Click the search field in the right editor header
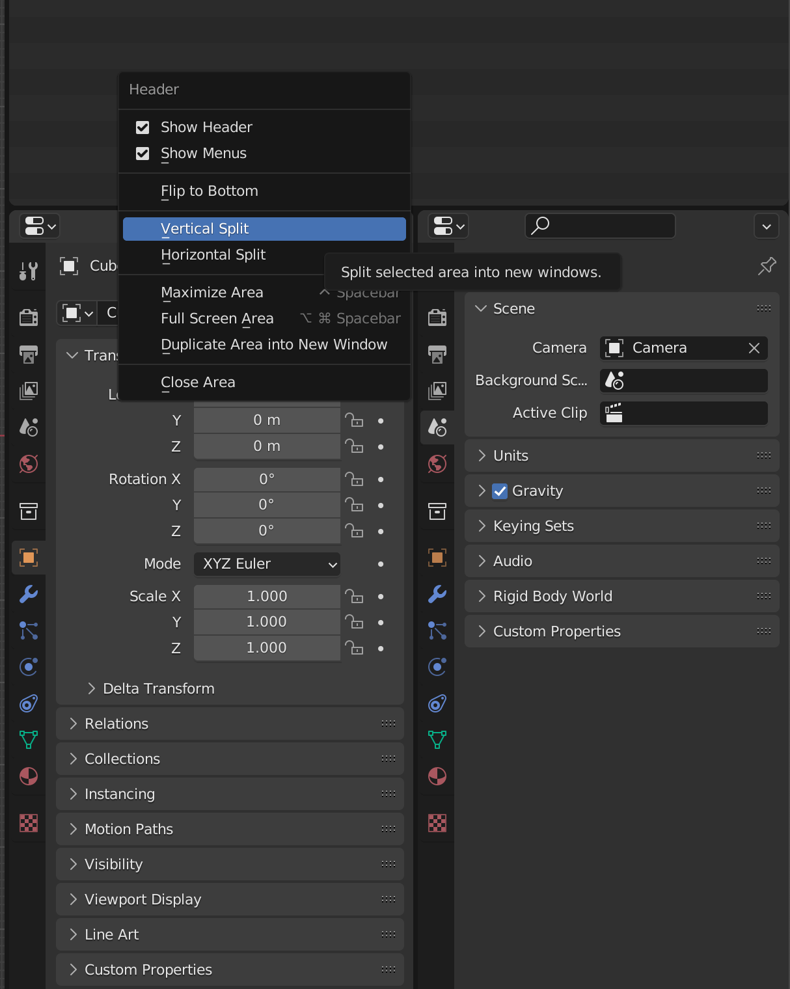This screenshot has height=989, width=790. coord(600,226)
